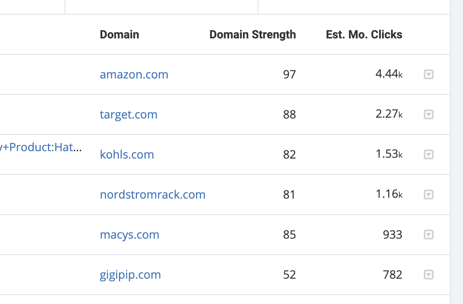Expand the macys.com row dropdown arrow
This screenshot has height=304, width=463.
pyautogui.click(x=429, y=235)
